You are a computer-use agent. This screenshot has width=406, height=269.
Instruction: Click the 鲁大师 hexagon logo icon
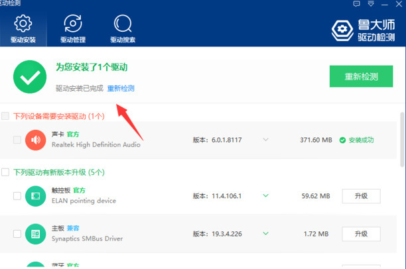coord(342,30)
